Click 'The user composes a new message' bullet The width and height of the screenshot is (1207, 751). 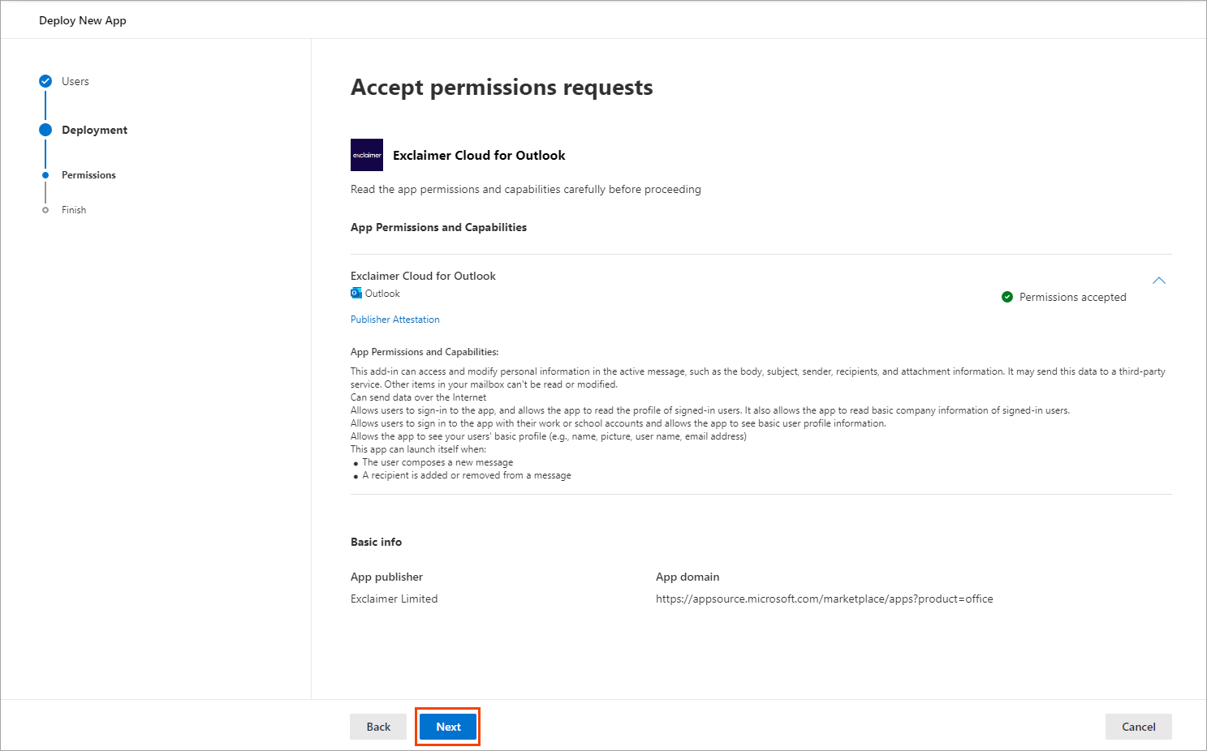[438, 462]
